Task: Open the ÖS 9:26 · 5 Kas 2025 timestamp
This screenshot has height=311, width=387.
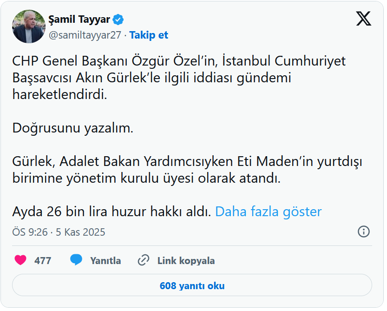Action: pyautogui.click(x=59, y=232)
